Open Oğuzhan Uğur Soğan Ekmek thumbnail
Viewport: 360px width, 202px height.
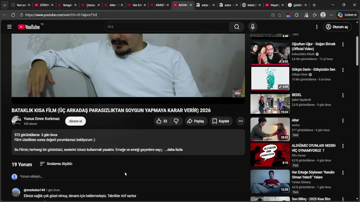(270, 53)
